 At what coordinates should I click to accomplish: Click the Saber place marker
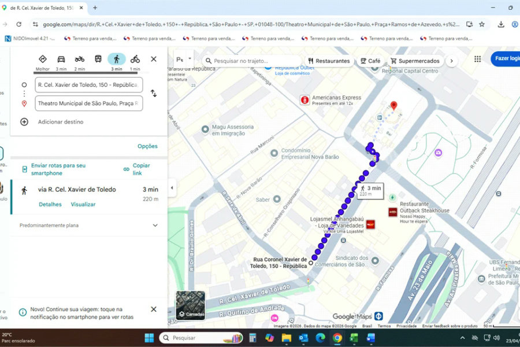tap(277, 199)
